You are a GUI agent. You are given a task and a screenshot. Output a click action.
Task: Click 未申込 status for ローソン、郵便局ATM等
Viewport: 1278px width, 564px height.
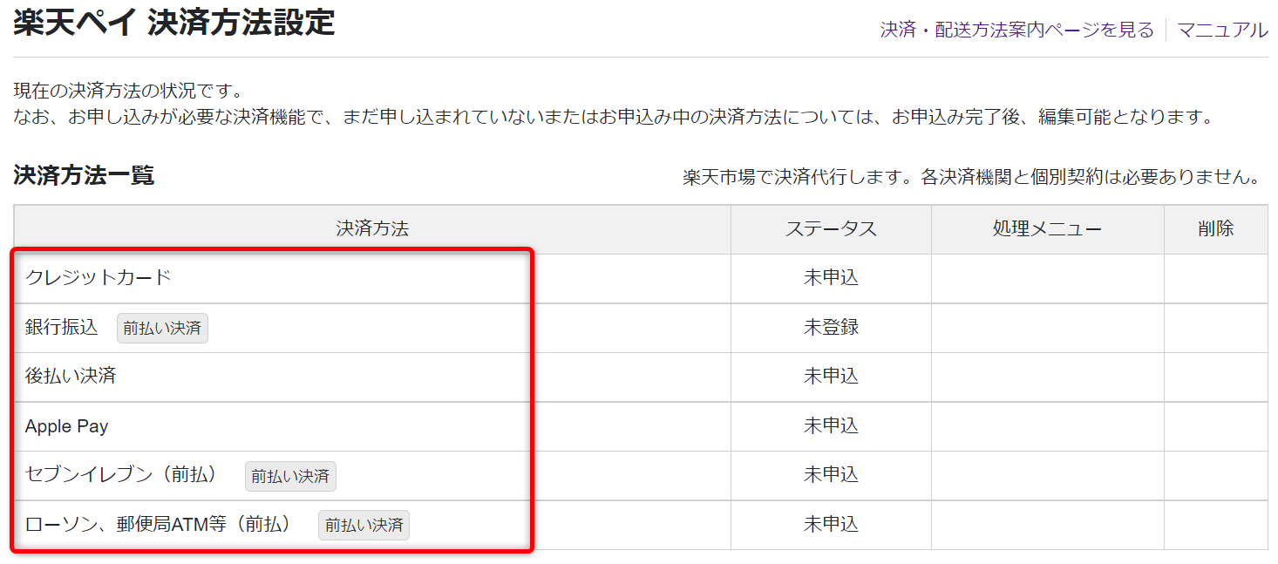831,525
